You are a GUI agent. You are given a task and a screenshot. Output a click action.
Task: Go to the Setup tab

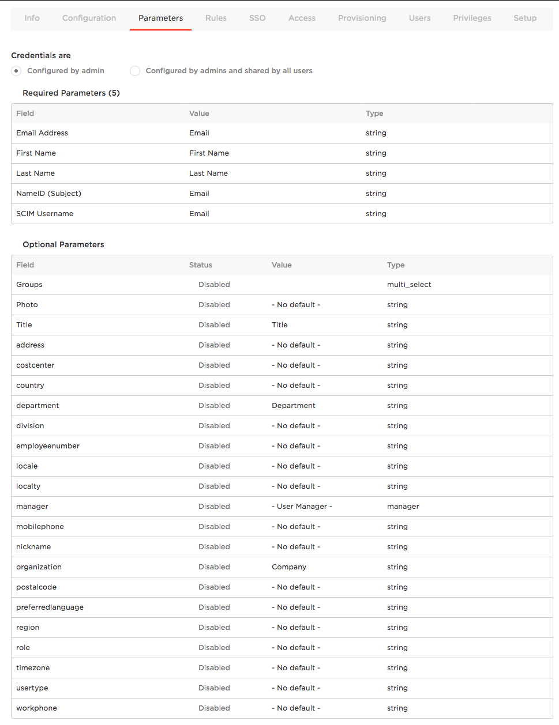[x=525, y=18]
